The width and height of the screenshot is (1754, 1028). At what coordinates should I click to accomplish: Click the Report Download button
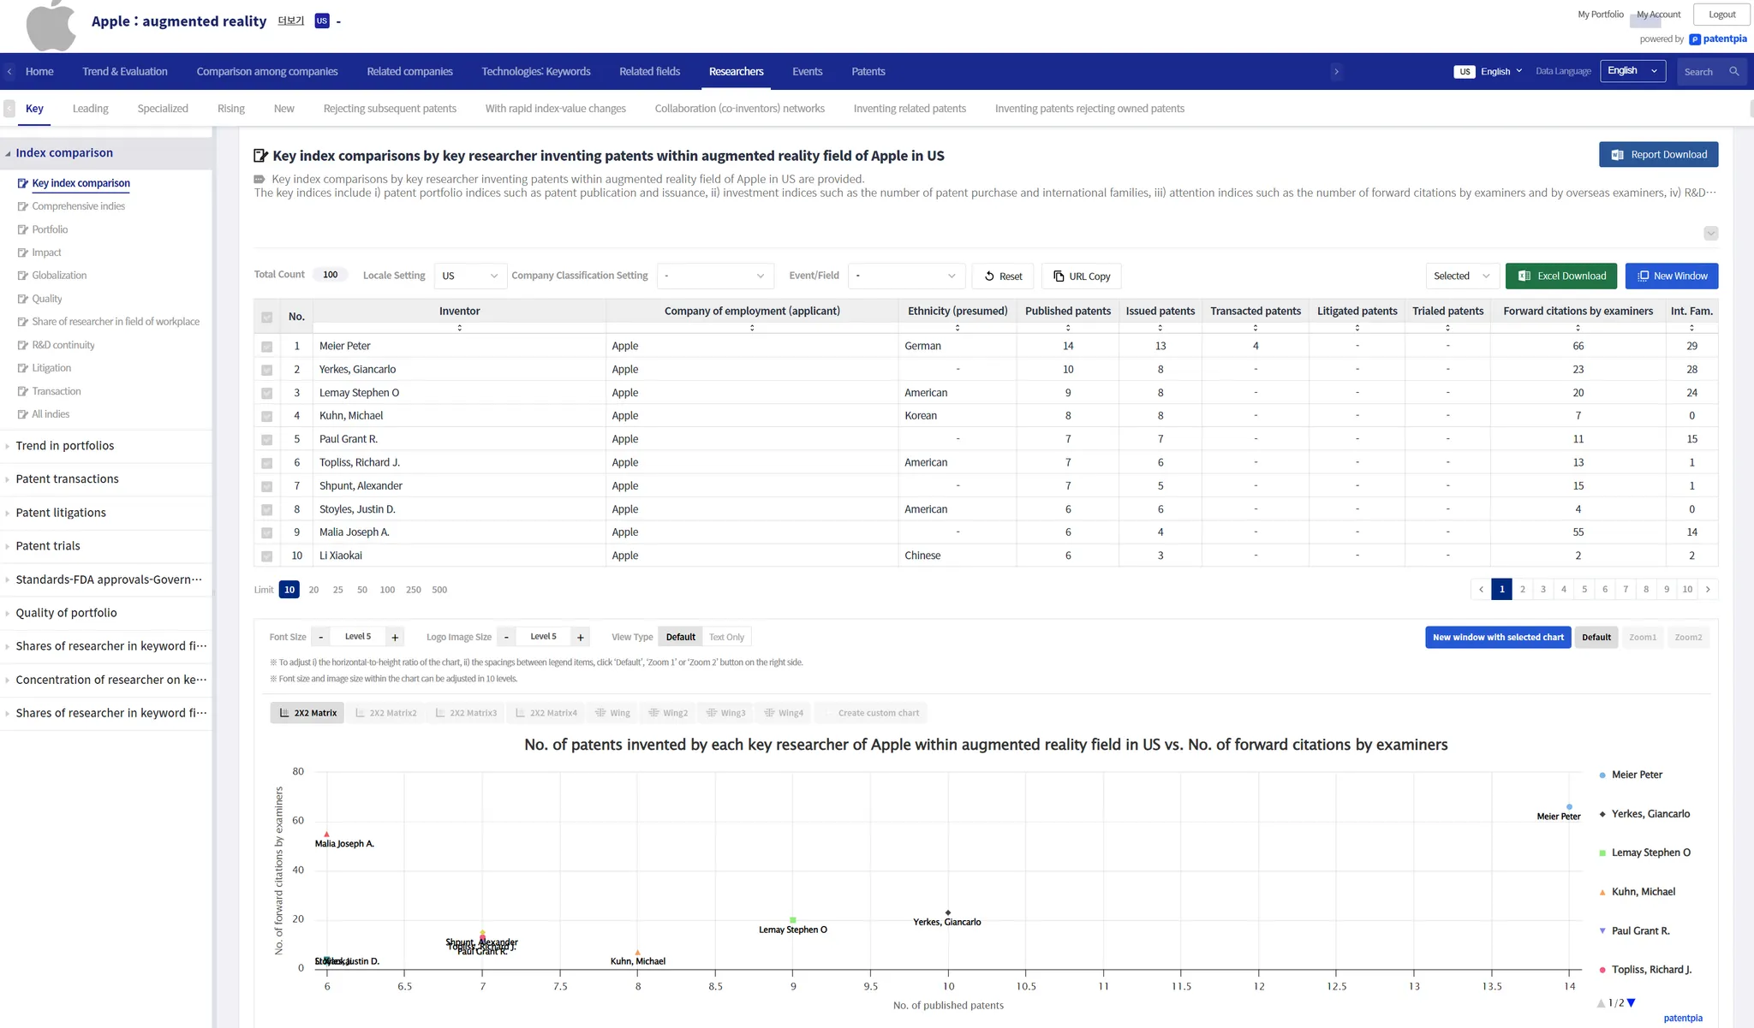[1657, 155]
